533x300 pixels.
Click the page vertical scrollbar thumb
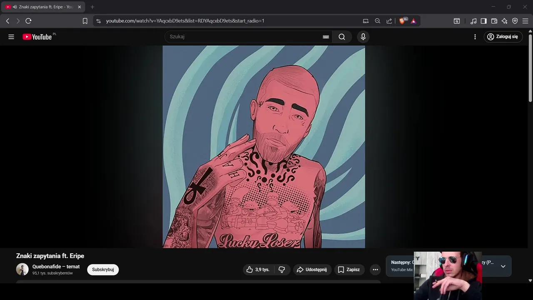pos(530,69)
